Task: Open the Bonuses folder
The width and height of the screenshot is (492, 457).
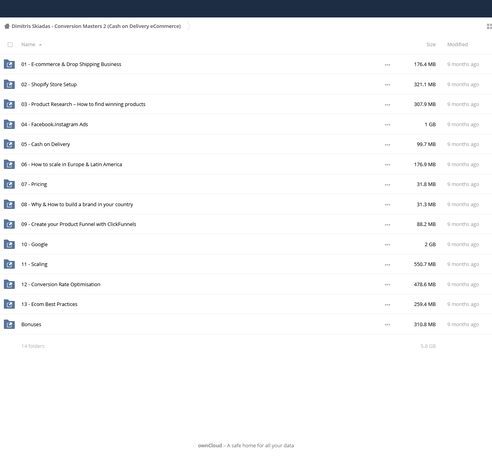Action: (x=31, y=324)
